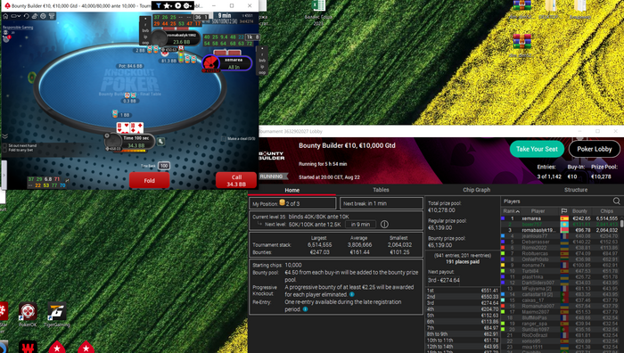Enable Fold to any bet checkbox
Screen dimensions: 624x353
(4, 150)
